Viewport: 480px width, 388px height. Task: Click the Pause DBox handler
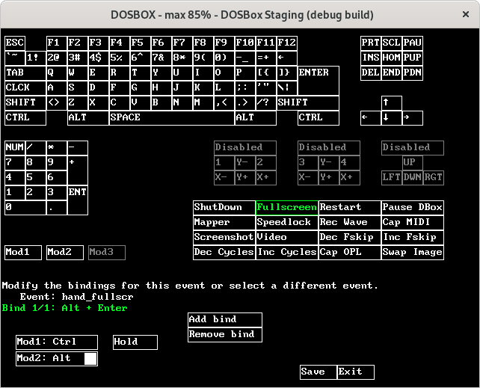(413, 208)
